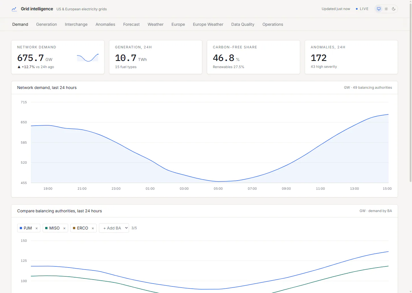Remove MISO chip with its x icon
The height and width of the screenshot is (293, 412).
[x=64, y=228]
